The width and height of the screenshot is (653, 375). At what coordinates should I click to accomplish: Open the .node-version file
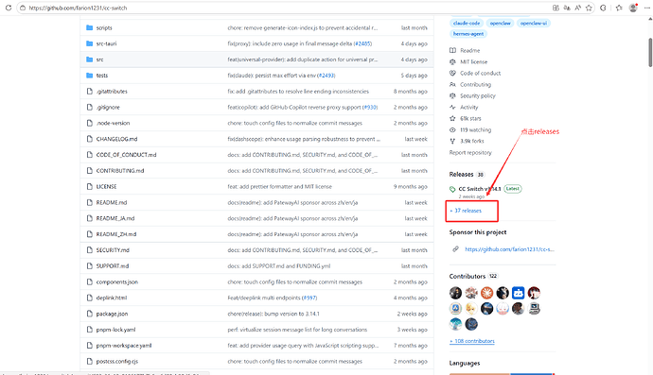113,123
